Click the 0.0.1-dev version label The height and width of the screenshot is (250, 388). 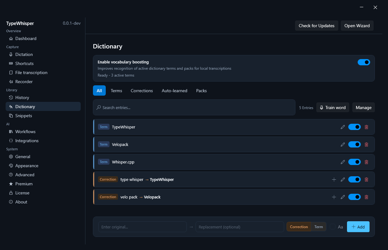(72, 23)
